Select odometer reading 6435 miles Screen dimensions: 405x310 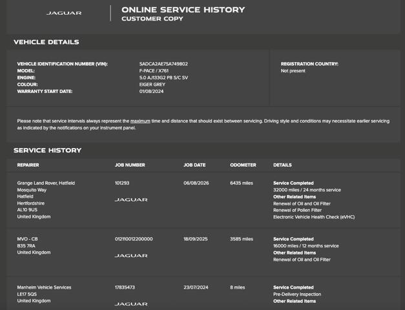coord(242,183)
